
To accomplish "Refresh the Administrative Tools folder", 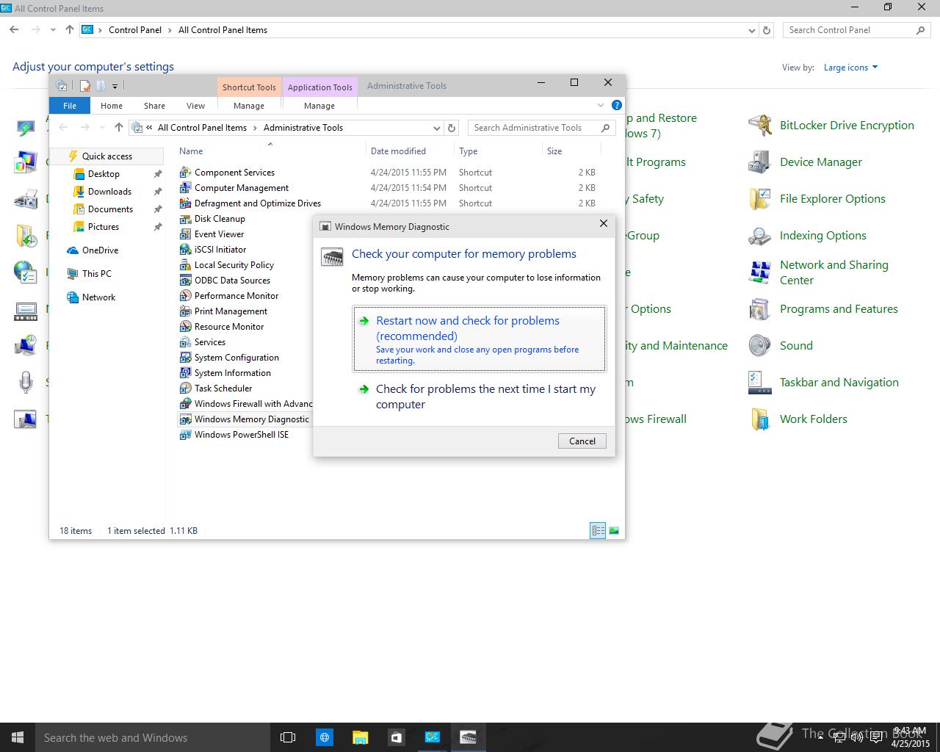I will click(452, 128).
